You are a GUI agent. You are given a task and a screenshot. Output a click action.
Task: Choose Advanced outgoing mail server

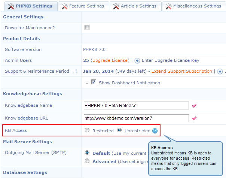pos(87,161)
